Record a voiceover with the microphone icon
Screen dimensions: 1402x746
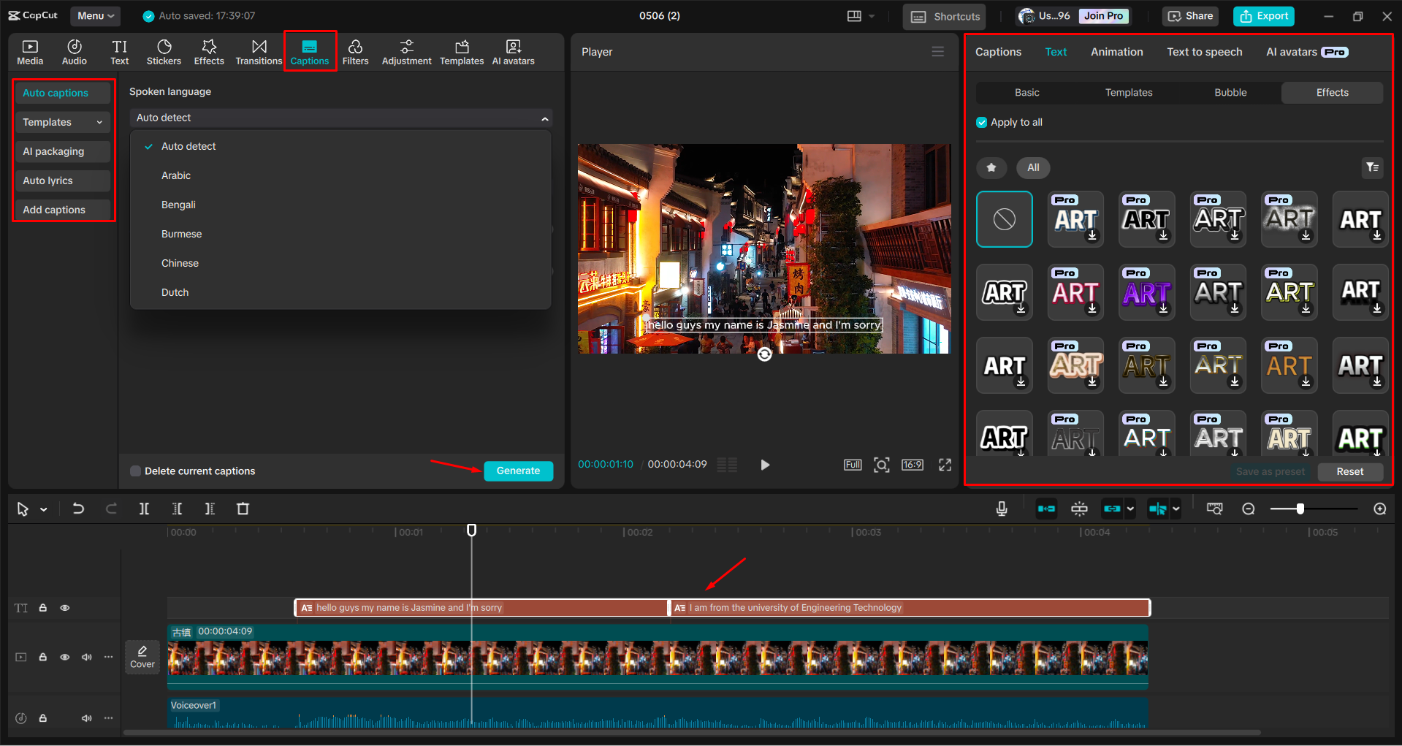[x=1001, y=509]
